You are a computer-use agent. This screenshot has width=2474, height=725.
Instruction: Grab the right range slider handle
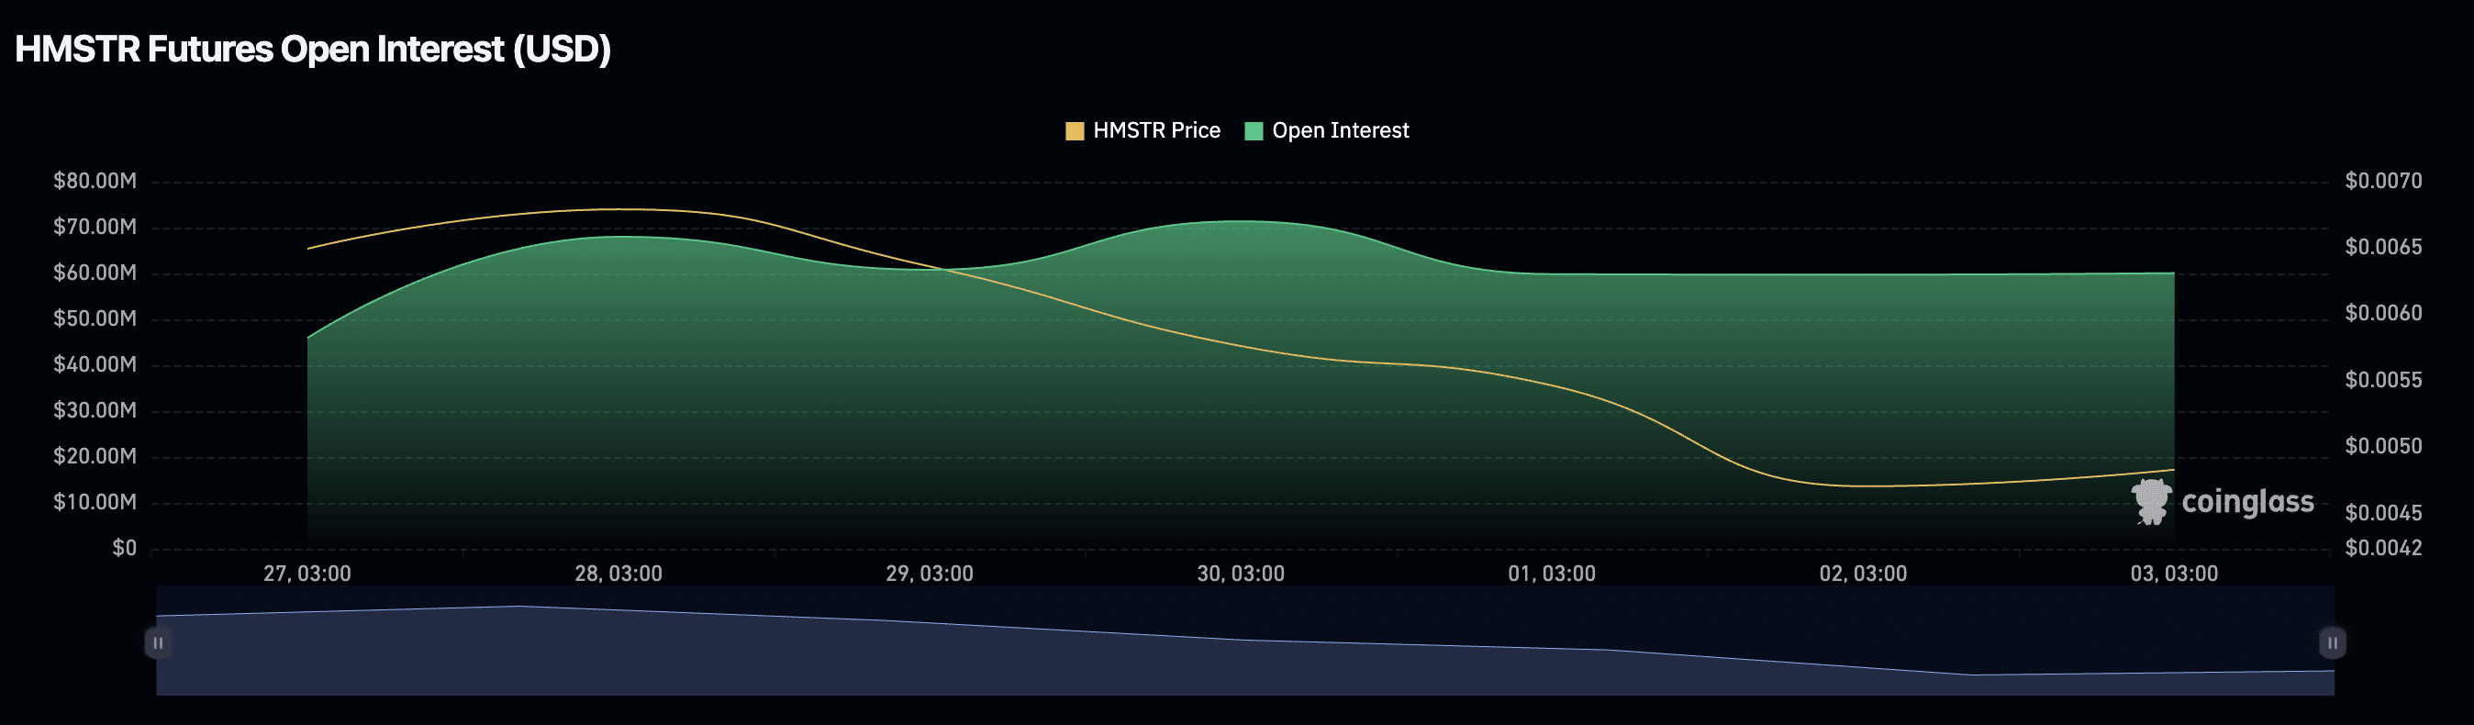tap(2333, 642)
